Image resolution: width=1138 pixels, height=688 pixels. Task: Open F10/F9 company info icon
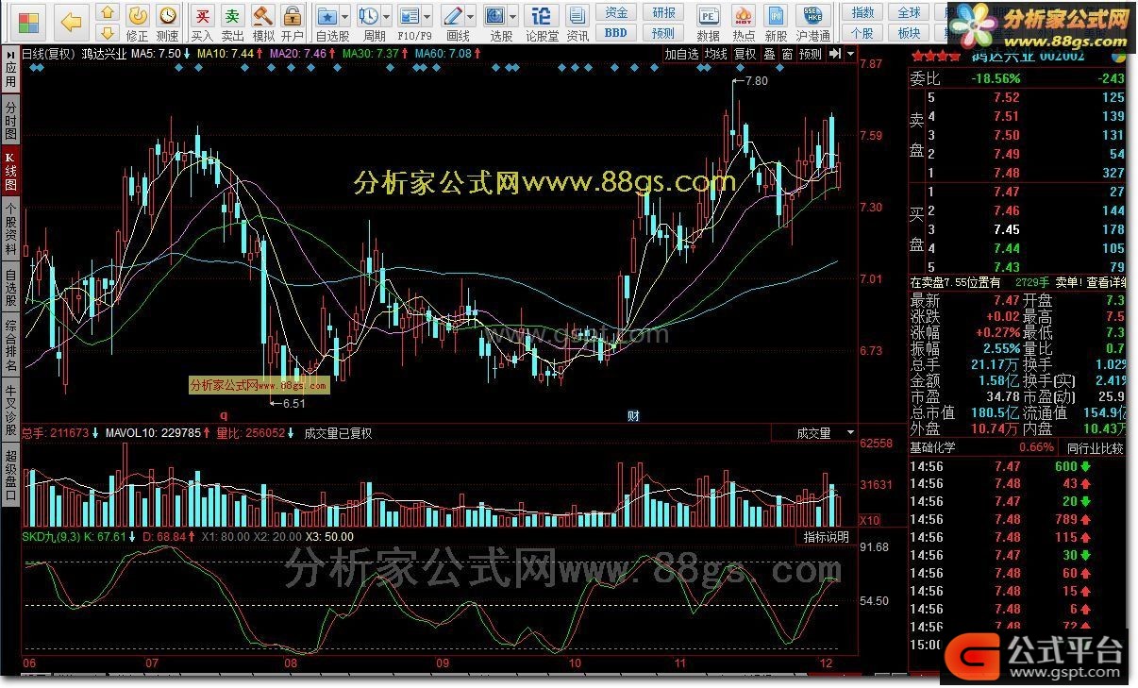click(x=409, y=16)
